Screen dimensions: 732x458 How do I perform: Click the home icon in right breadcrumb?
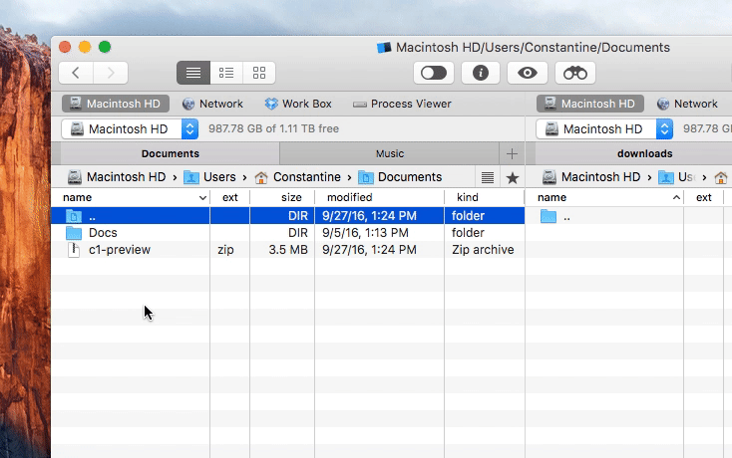click(x=721, y=177)
